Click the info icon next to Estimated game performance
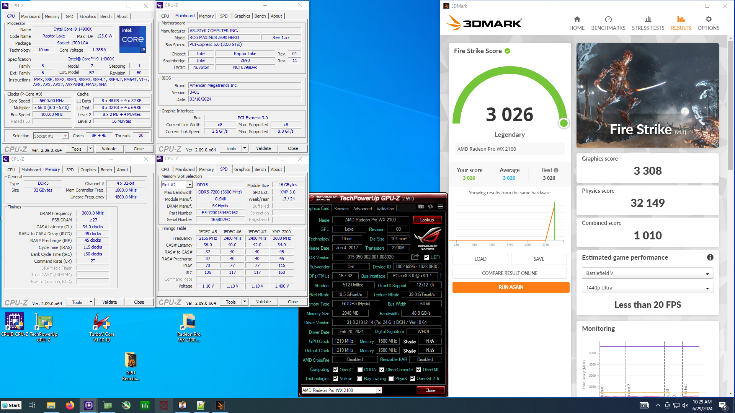735x413 pixels. [x=710, y=257]
